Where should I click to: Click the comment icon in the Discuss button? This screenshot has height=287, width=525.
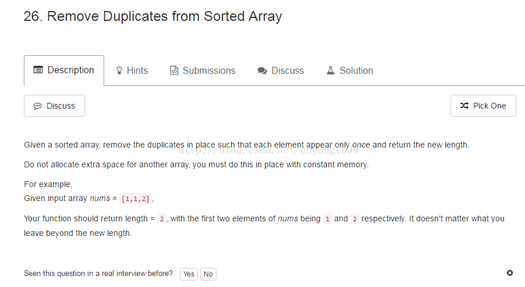38,106
